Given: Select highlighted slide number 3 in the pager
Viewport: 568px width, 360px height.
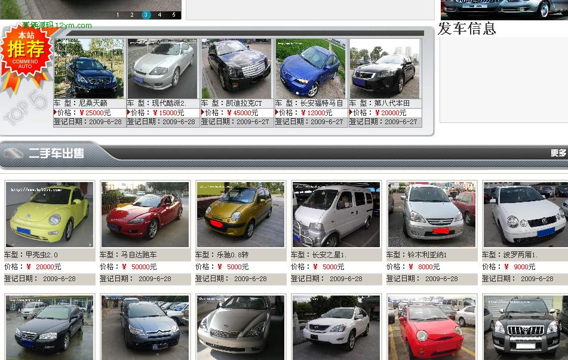Looking at the screenshot, I should coord(146,15).
